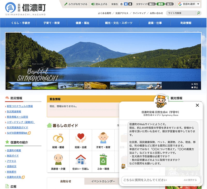Submit question with AIに質問する
This screenshot has width=207, height=189.
click(190, 180)
